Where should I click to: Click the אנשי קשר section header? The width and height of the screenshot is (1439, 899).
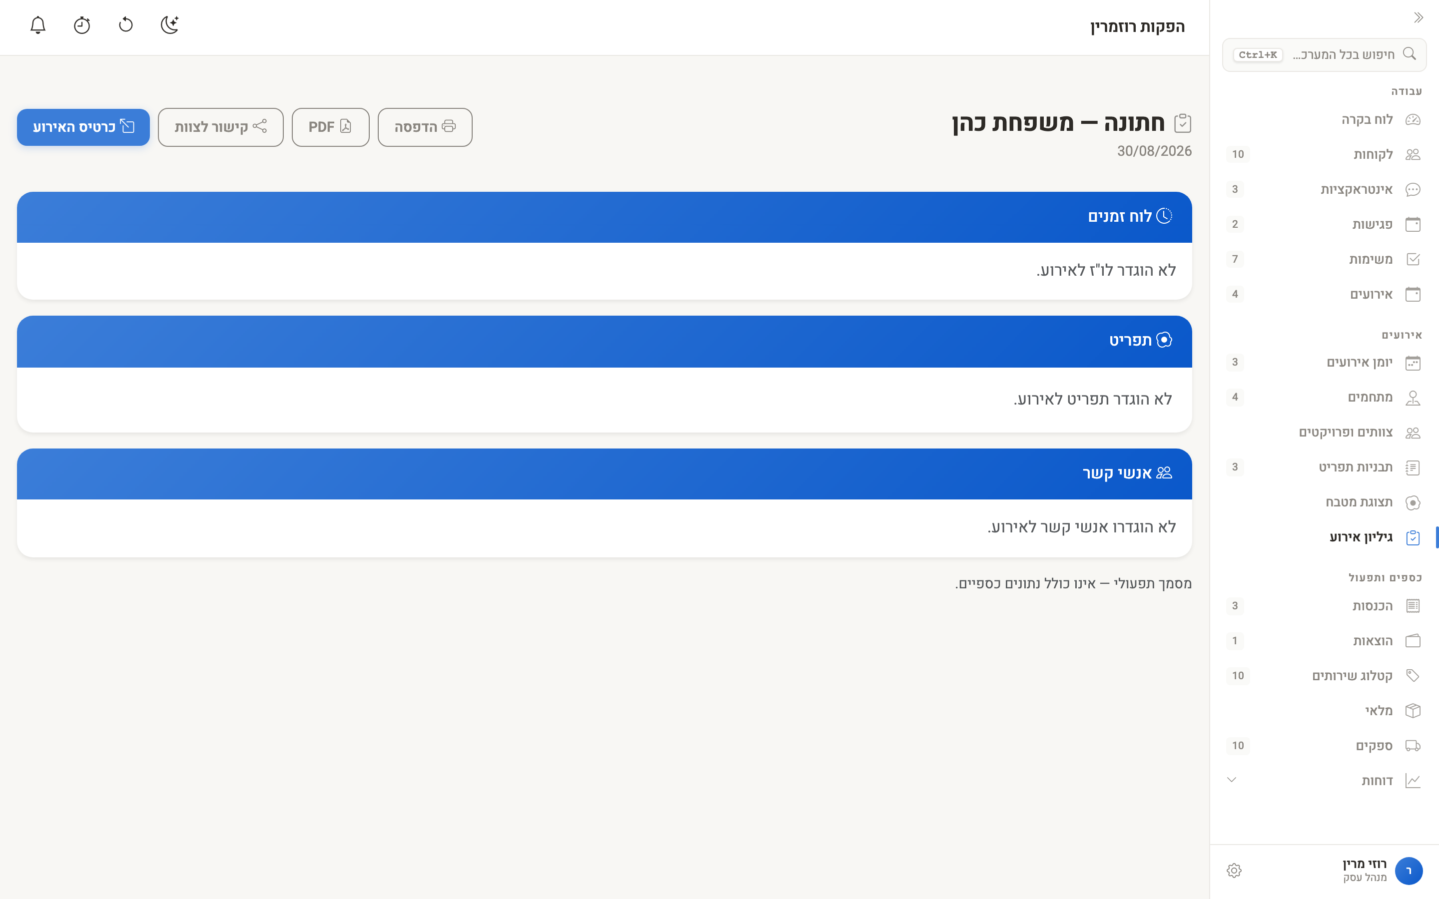coord(605,474)
